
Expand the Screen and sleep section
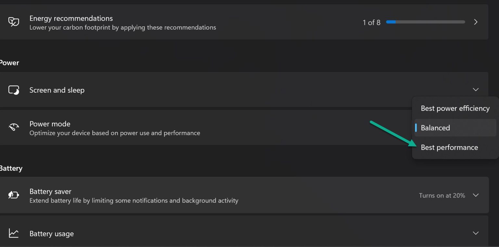click(476, 90)
